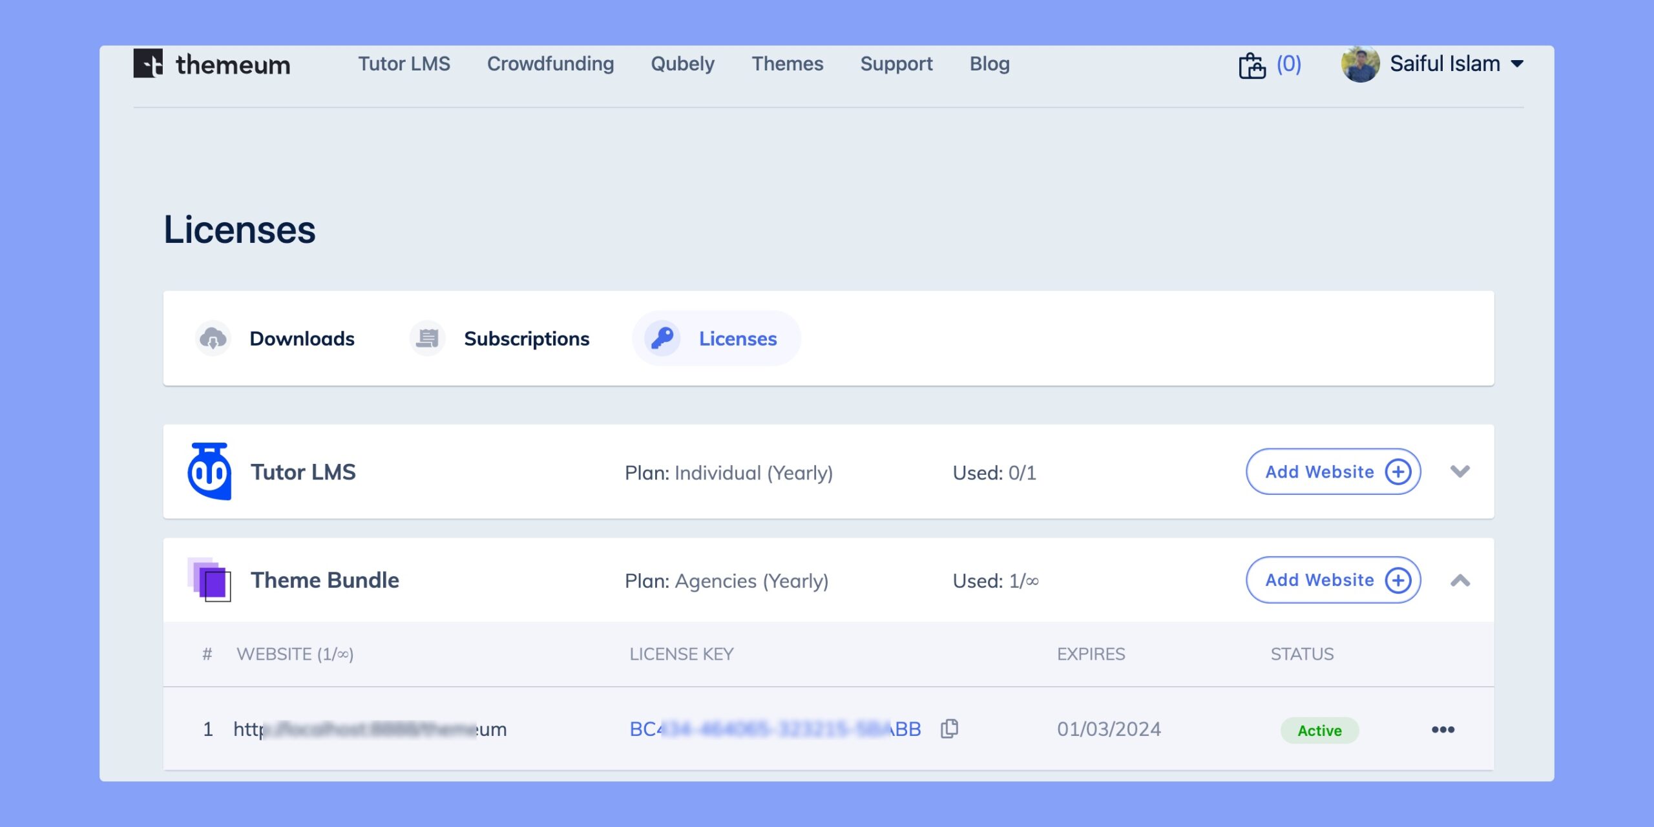Click the Theme Bundle product icon
1654x827 pixels.
point(209,580)
